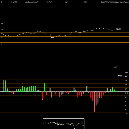Screen dimensions: 129x129
Task: Click the SI & MR header text
Action: pos(14,2)
